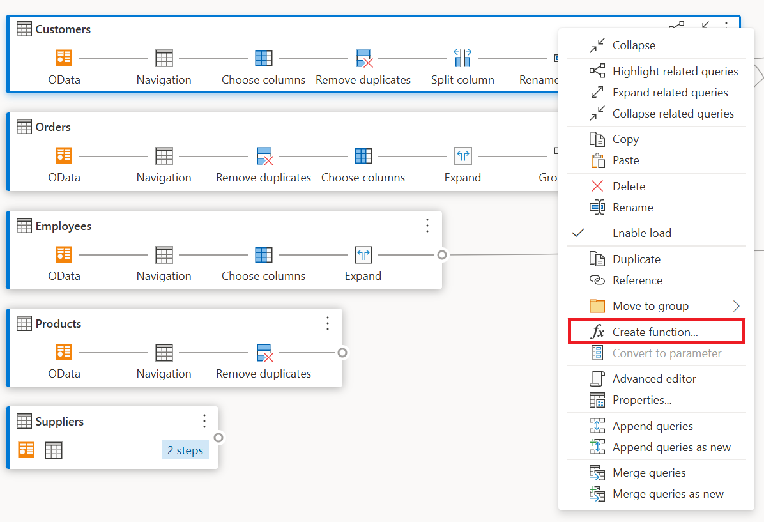This screenshot has width=764, height=522.
Task: Click the Products query title
Action: coord(59,324)
